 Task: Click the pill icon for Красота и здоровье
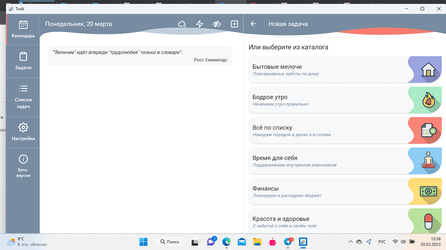click(x=428, y=221)
